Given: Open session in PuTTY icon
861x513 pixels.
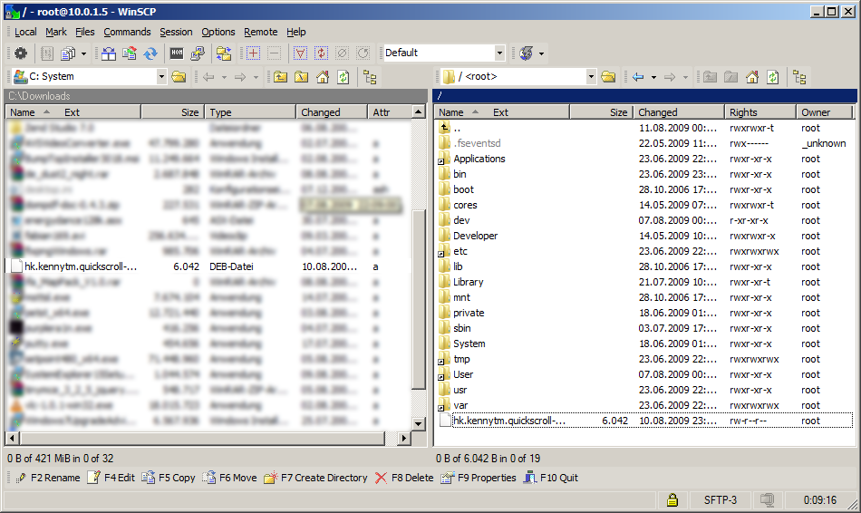Looking at the screenshot, I should point(198,53).
